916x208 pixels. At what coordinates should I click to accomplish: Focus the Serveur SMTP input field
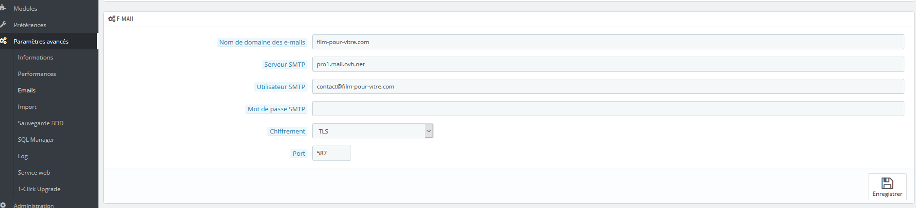coord(608,64)
